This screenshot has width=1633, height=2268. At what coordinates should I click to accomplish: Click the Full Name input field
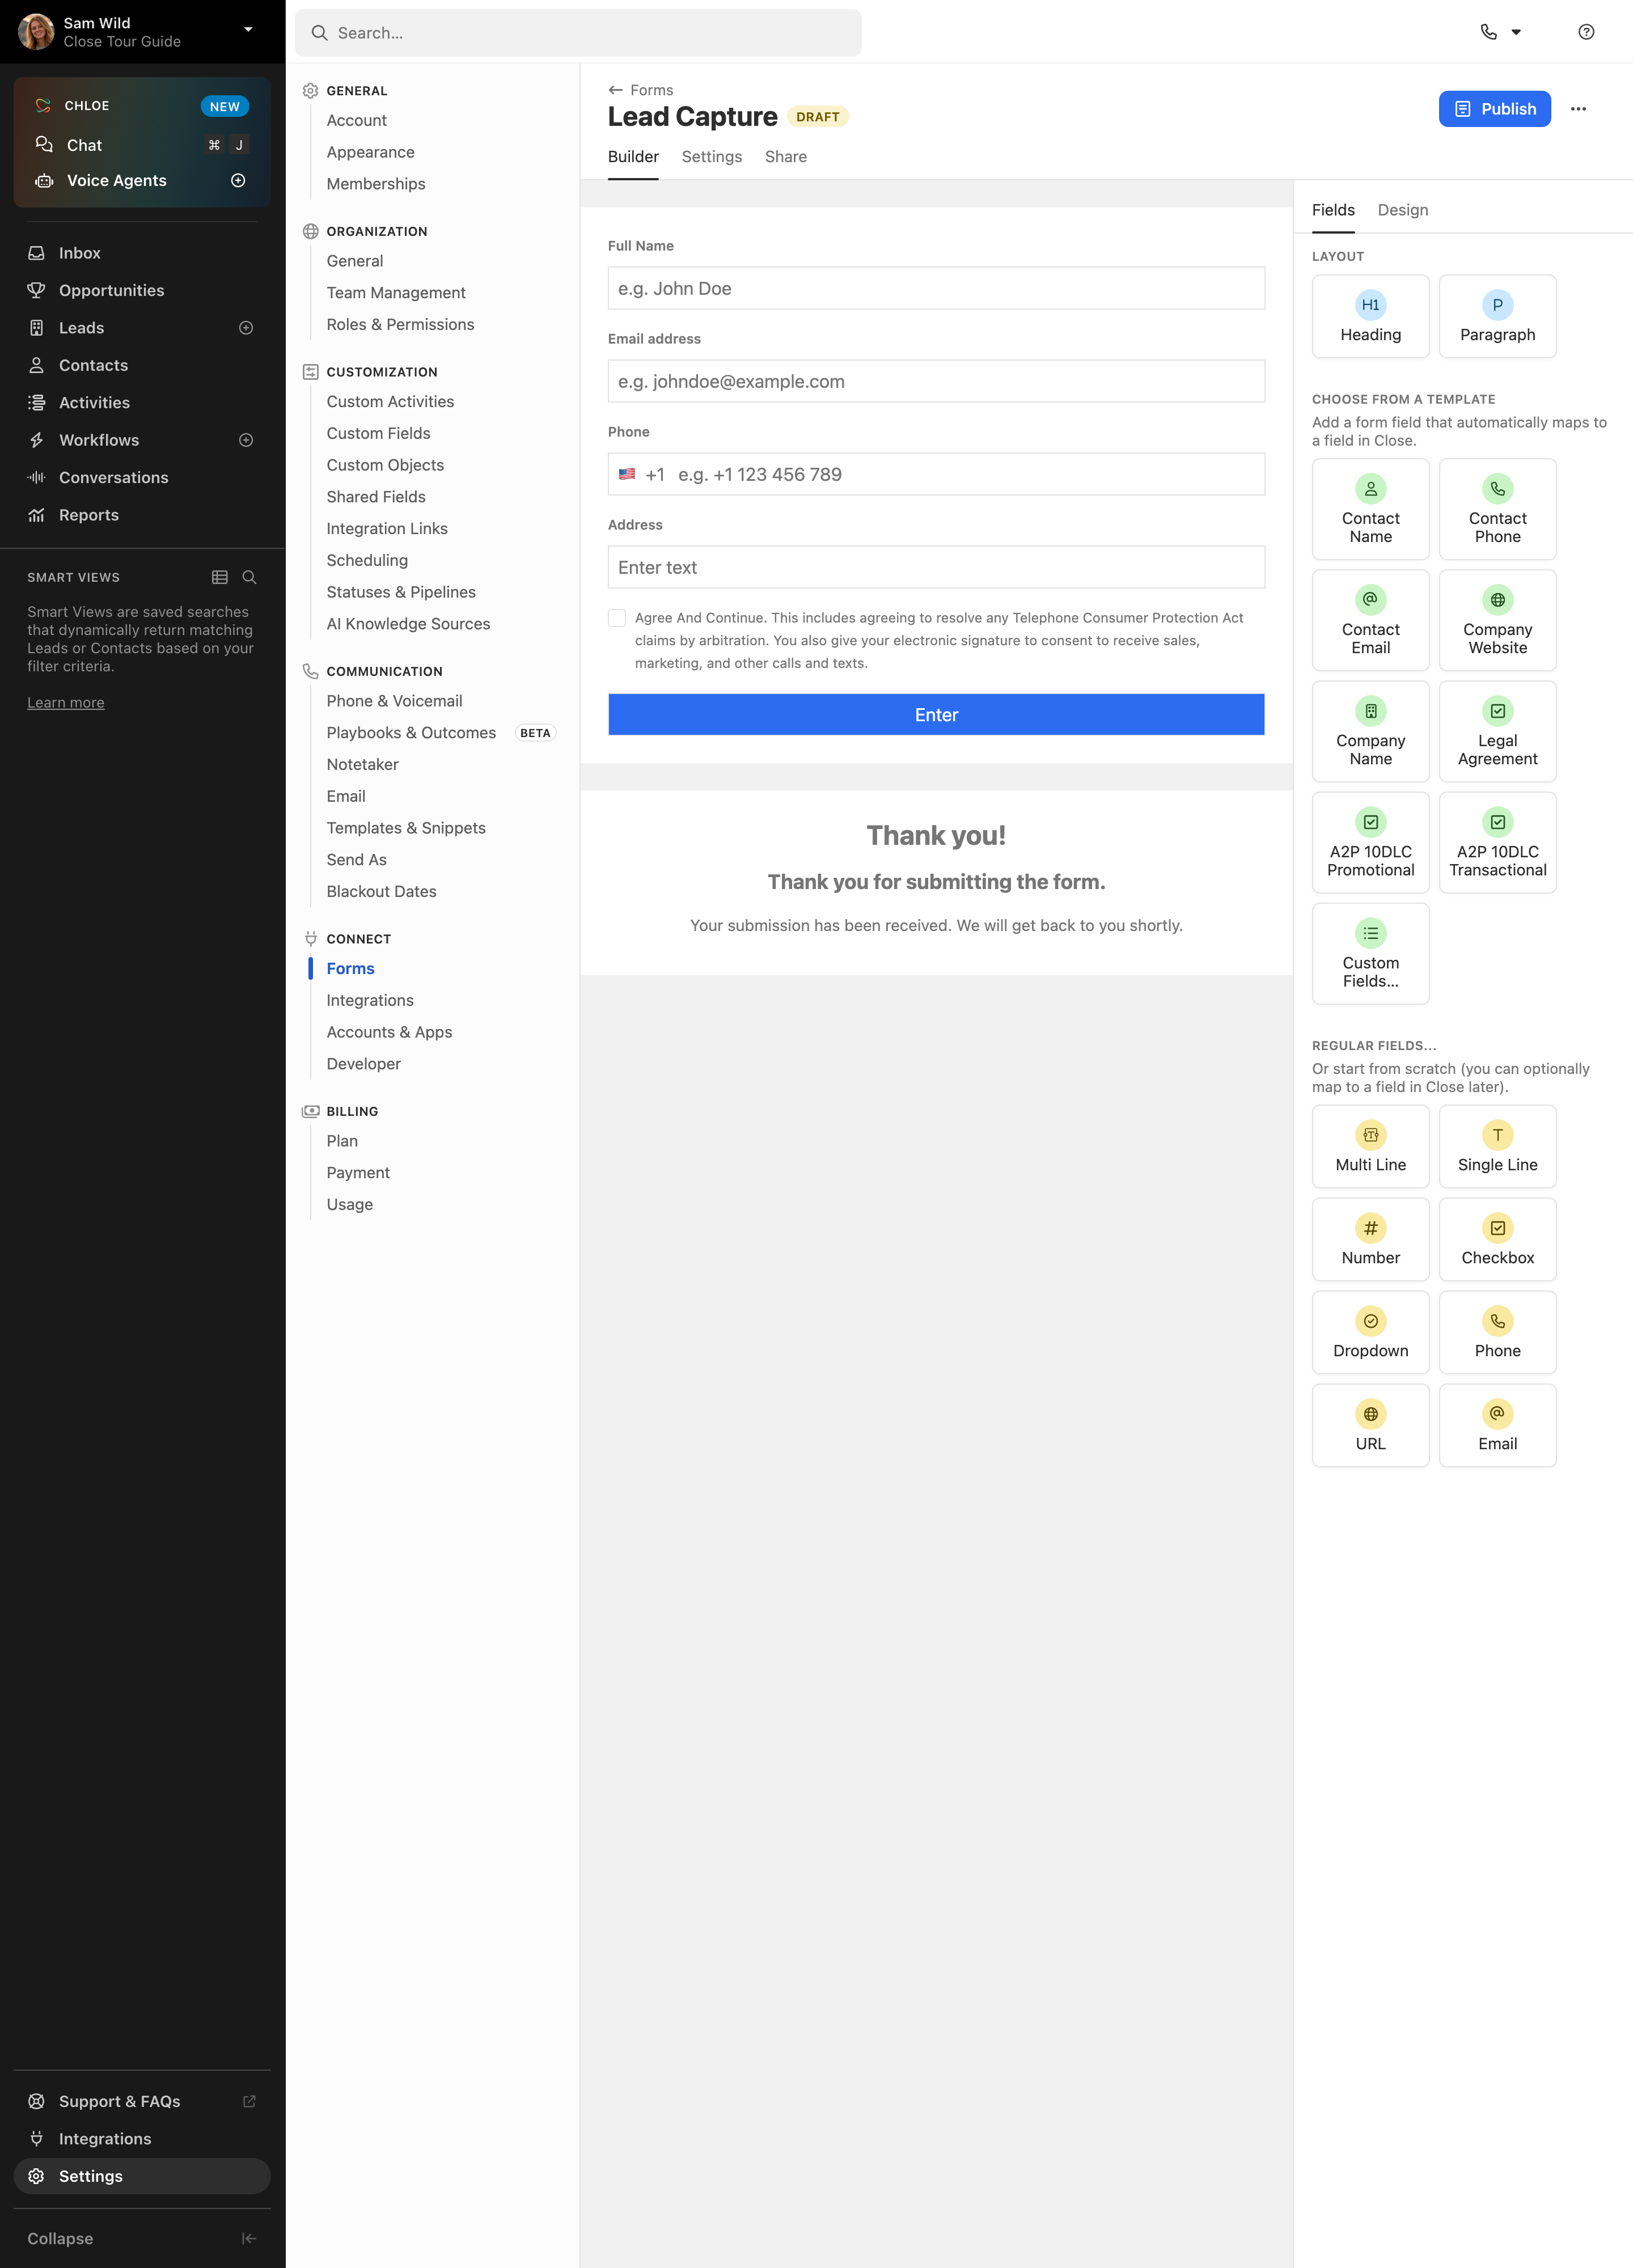point(936,288)
